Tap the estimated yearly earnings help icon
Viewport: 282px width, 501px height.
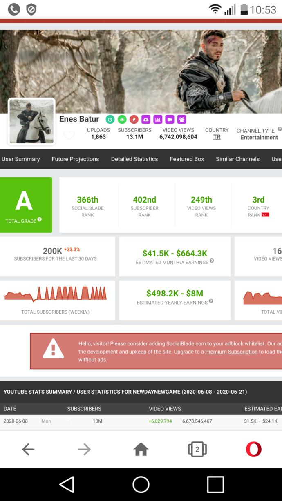[x=211, y=301]
